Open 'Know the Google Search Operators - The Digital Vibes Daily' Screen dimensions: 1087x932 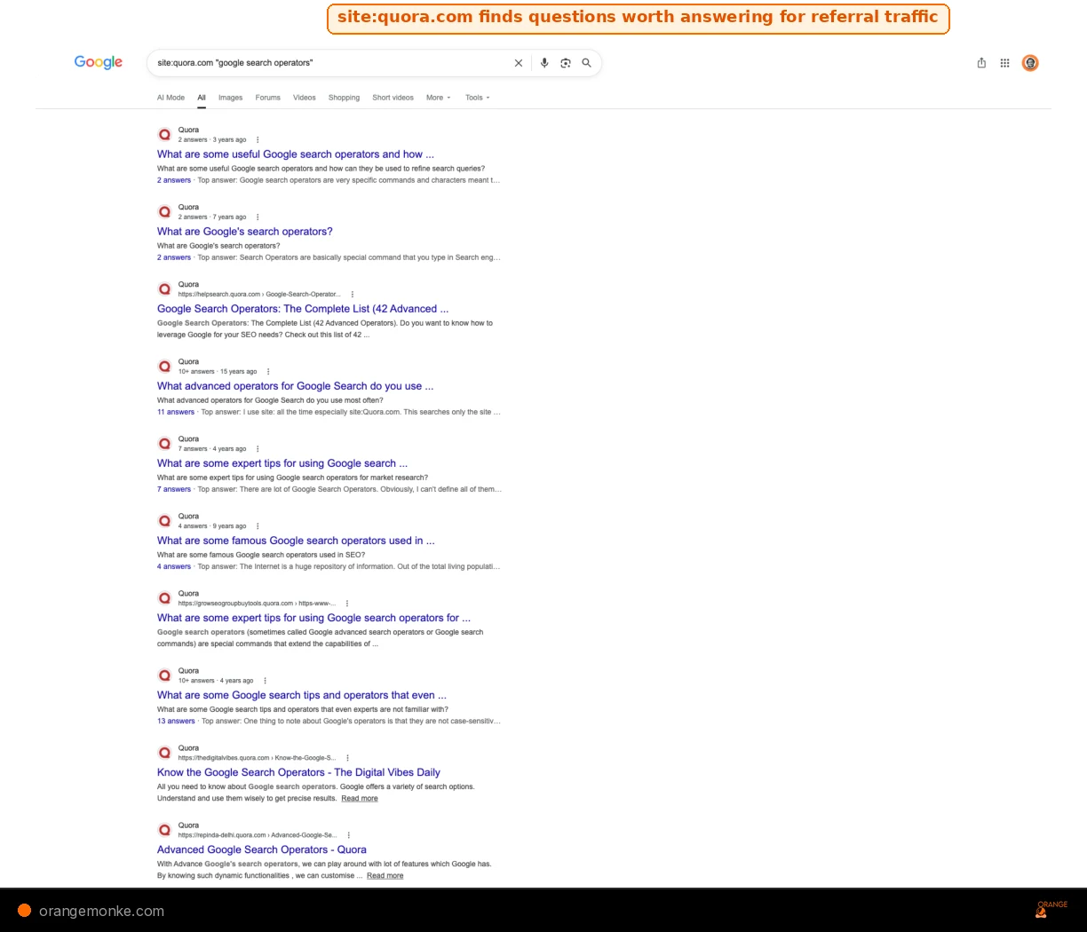tap(298, 772)
